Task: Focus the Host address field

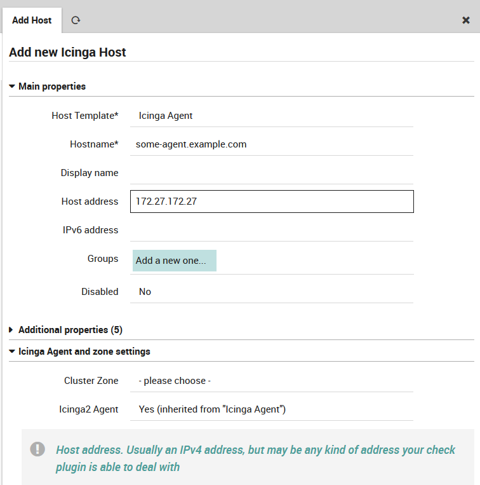Action: 272,202
